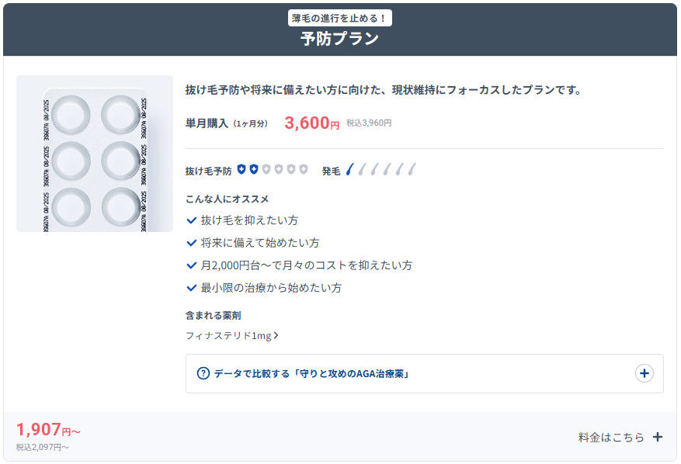Click the checkmark next to 将来に備えて始めたい方
681x464 pixels.
click(x=192, y=243)
